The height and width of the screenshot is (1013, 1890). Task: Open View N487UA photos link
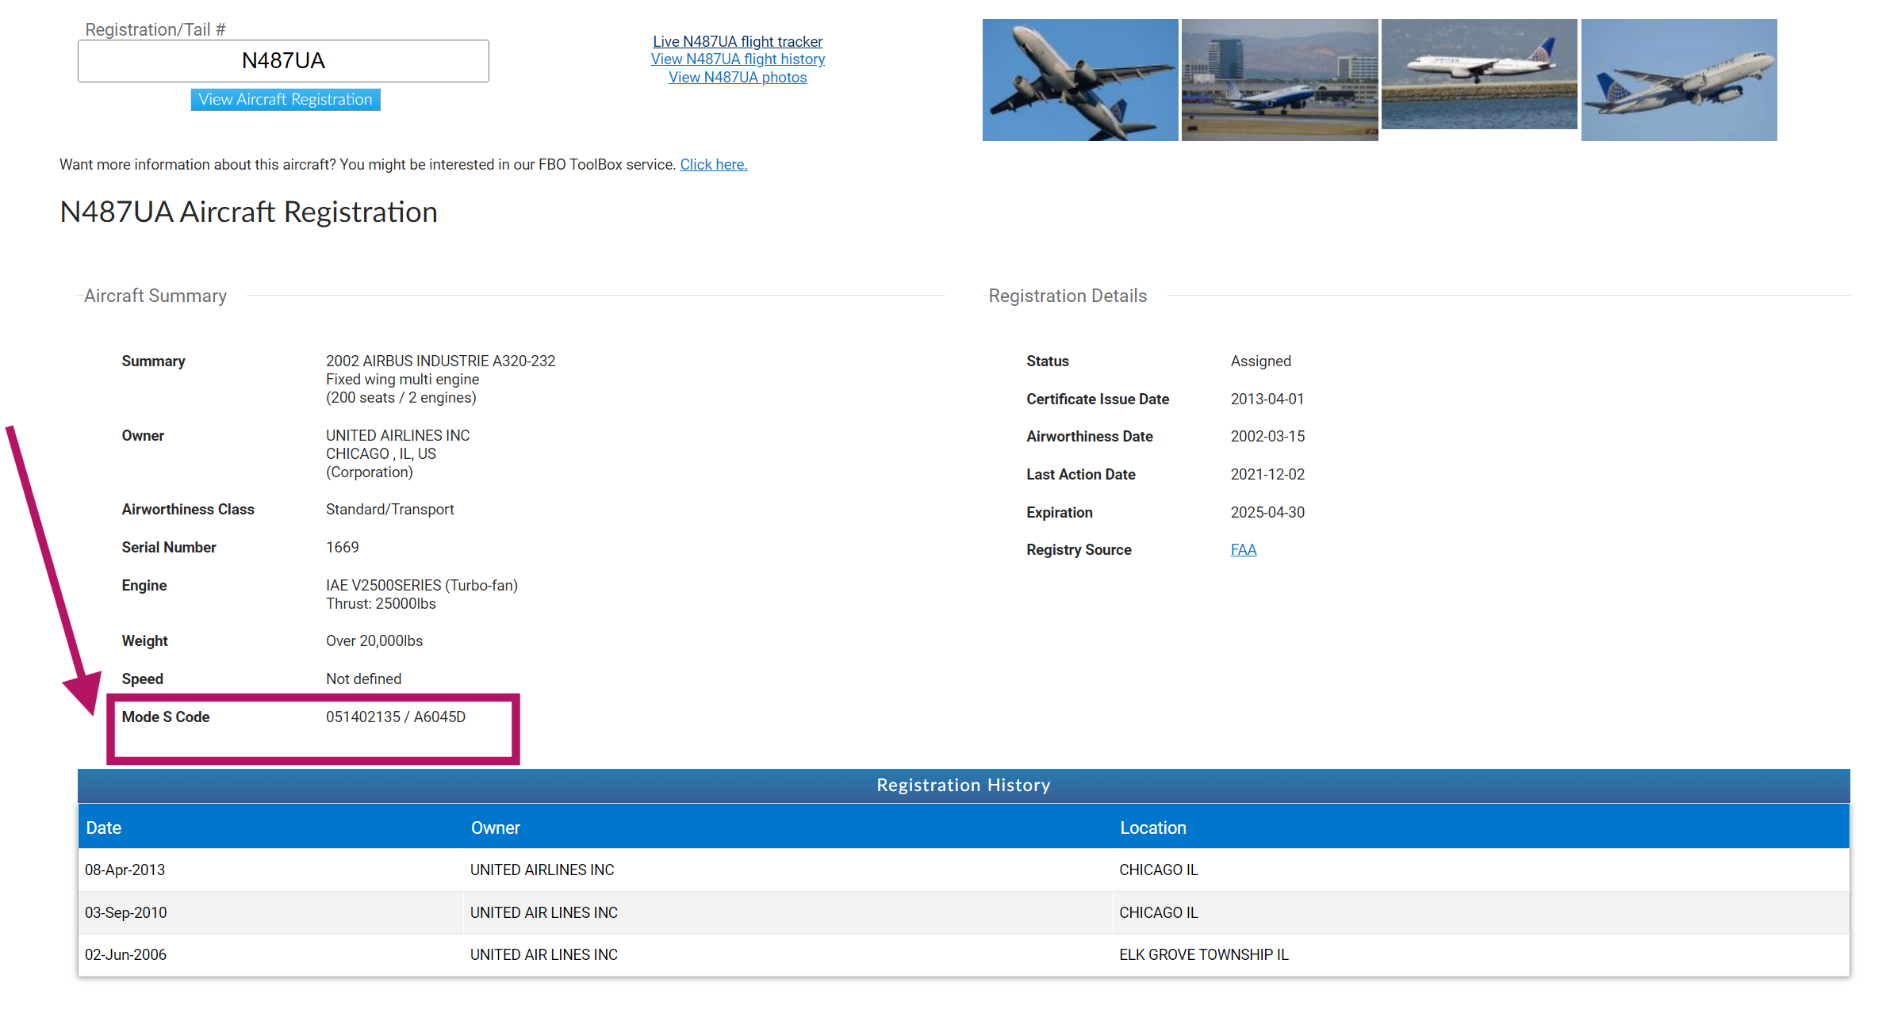pos(738,78)
